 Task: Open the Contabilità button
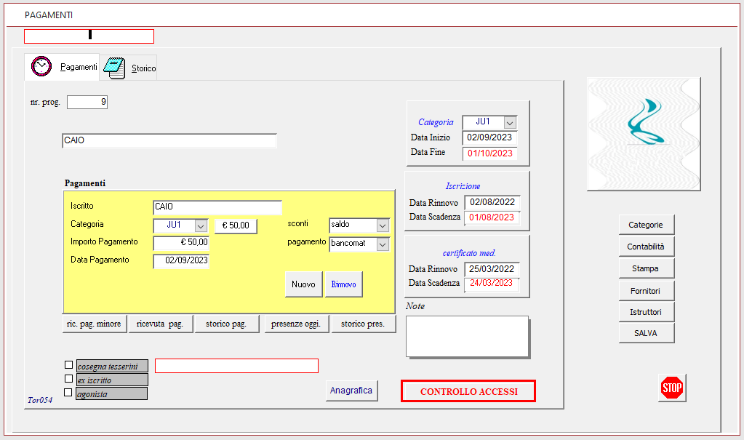(647, 247)
